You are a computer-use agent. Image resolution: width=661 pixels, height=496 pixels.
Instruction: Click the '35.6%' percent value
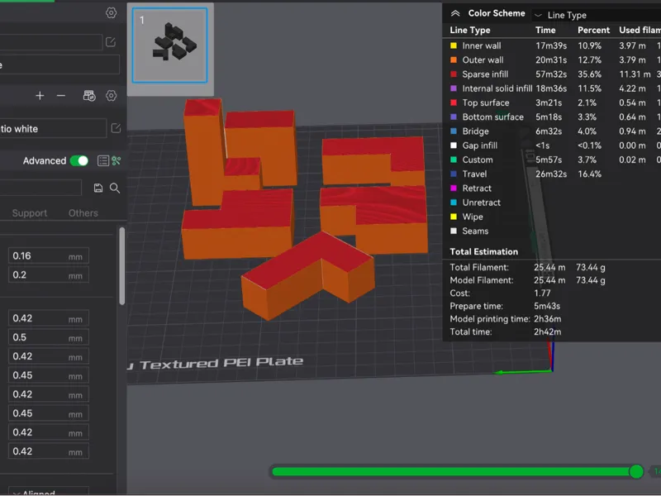click(x=589, y=74)
